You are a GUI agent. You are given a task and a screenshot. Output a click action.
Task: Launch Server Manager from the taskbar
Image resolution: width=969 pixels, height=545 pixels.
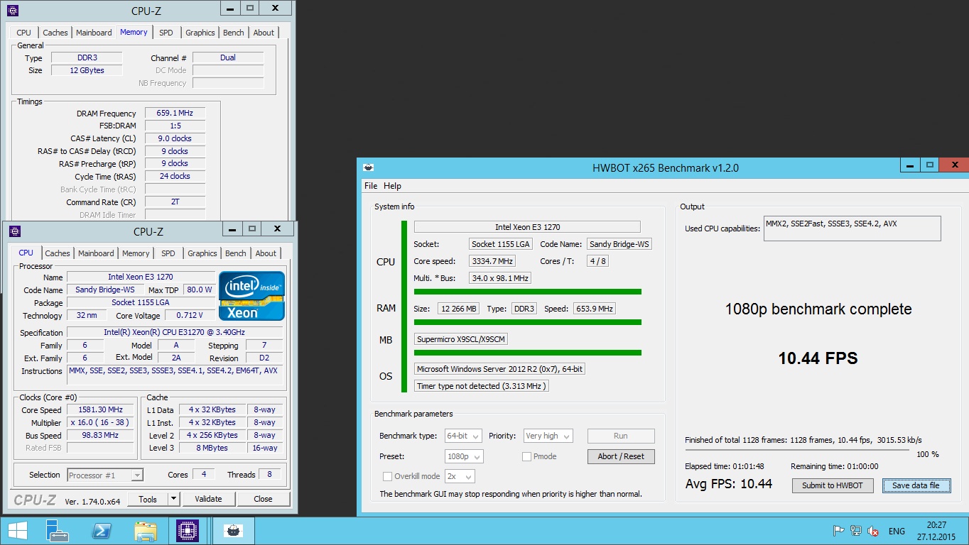point(57,531)
